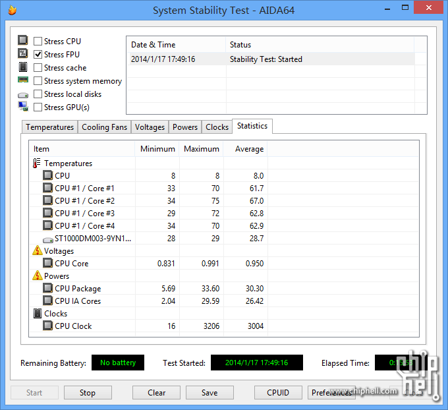Click chip icon of CPU #1 / Core #2
The height and width of the screenshot is (410, 448).
pyautogui.click(x=47, y=200)
